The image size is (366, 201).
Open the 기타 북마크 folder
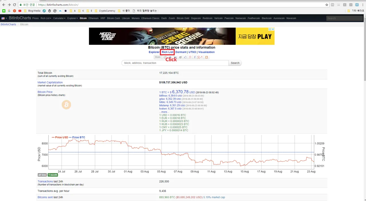[x=356, y=11]
